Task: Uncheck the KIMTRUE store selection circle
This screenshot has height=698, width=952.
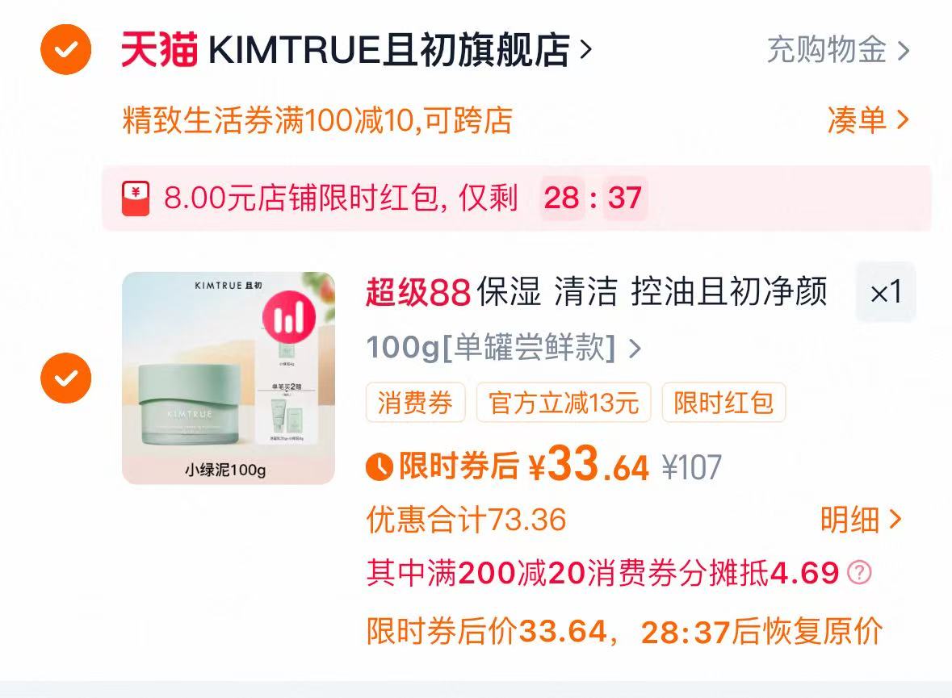Action: coord(65,50)
